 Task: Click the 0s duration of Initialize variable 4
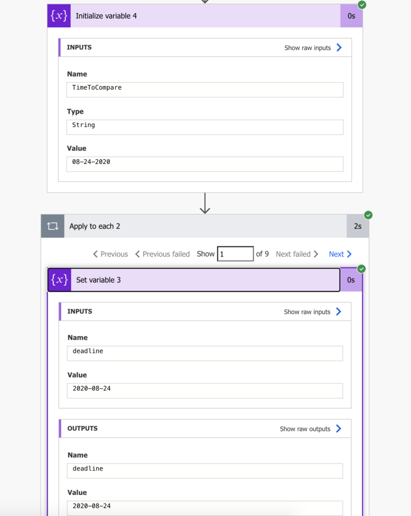[x=352, y=16]
